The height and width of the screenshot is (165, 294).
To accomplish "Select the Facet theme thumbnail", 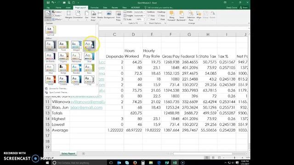I will coord(63,46).
